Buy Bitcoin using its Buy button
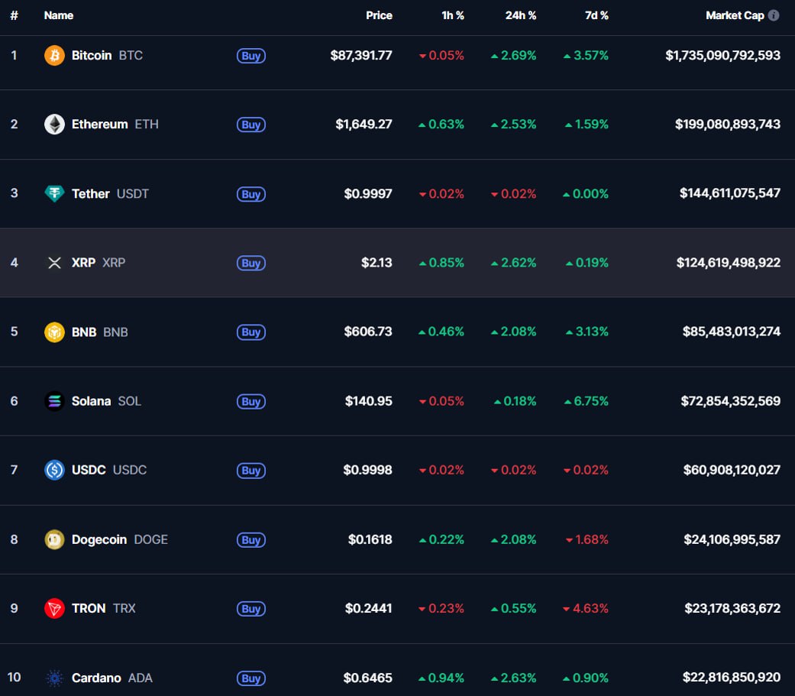Screen dimensions: 795x696 click(251, 56)
